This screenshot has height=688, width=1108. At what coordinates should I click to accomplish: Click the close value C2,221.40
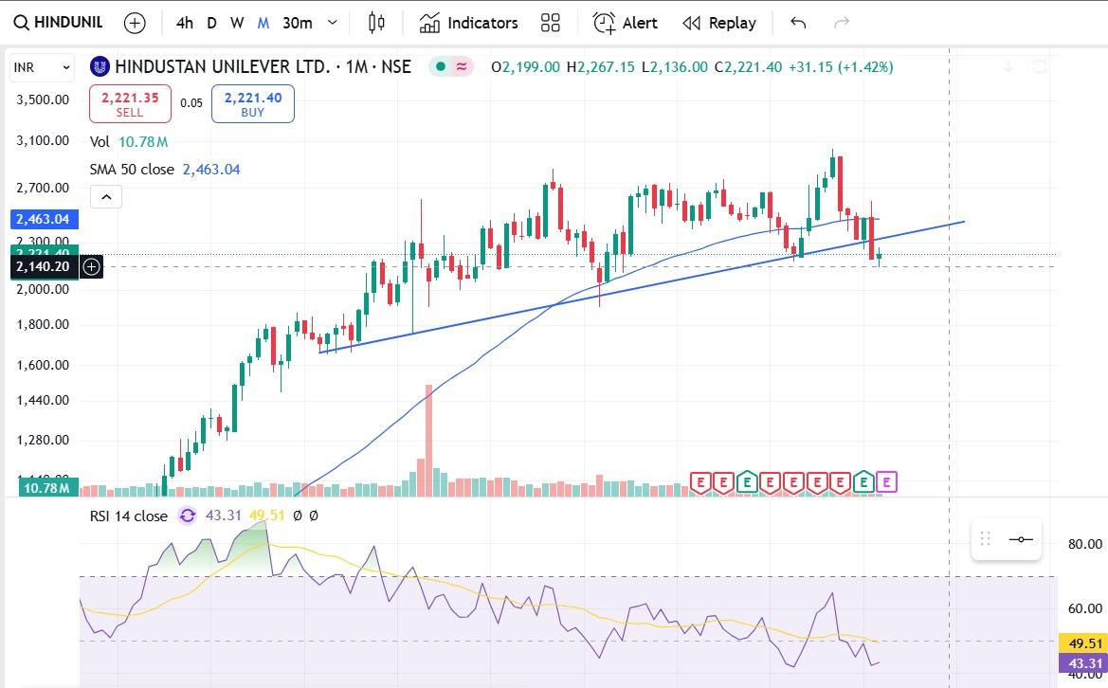(x=749, y=67)
